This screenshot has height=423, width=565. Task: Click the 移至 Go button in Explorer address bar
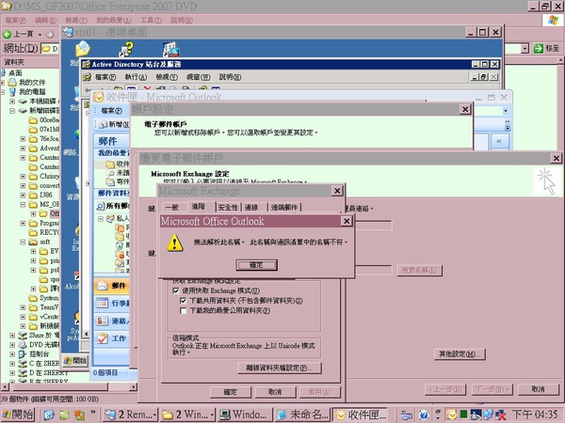coord(546,48)
